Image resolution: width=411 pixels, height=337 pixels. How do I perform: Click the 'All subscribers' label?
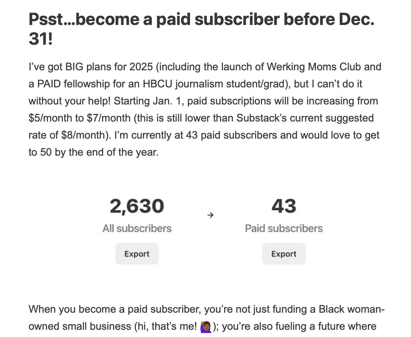click(x=137, y=228)
